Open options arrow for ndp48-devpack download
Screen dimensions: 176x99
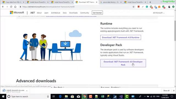click(27, 91)
